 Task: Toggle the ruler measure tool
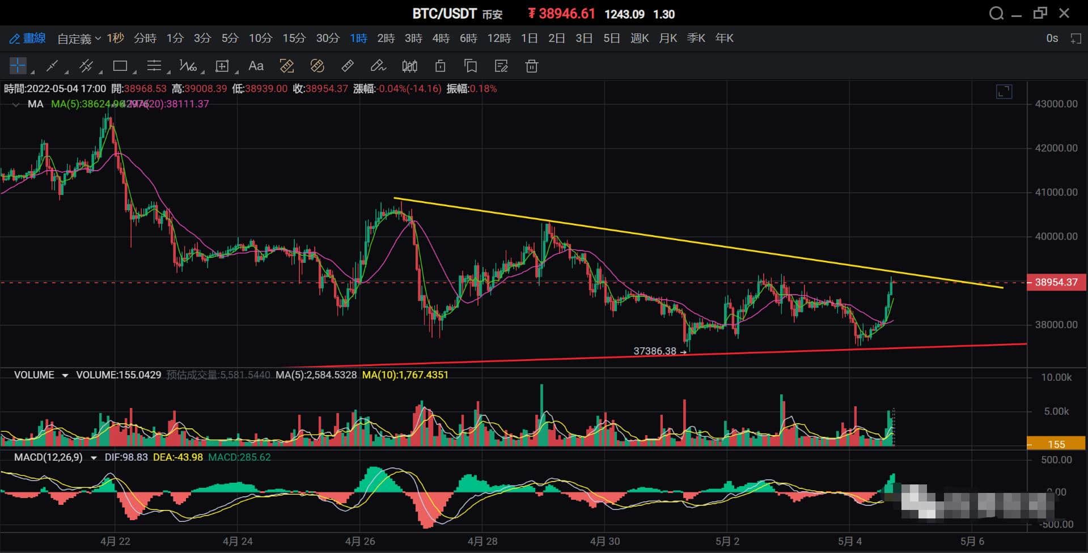click(348, 66)
